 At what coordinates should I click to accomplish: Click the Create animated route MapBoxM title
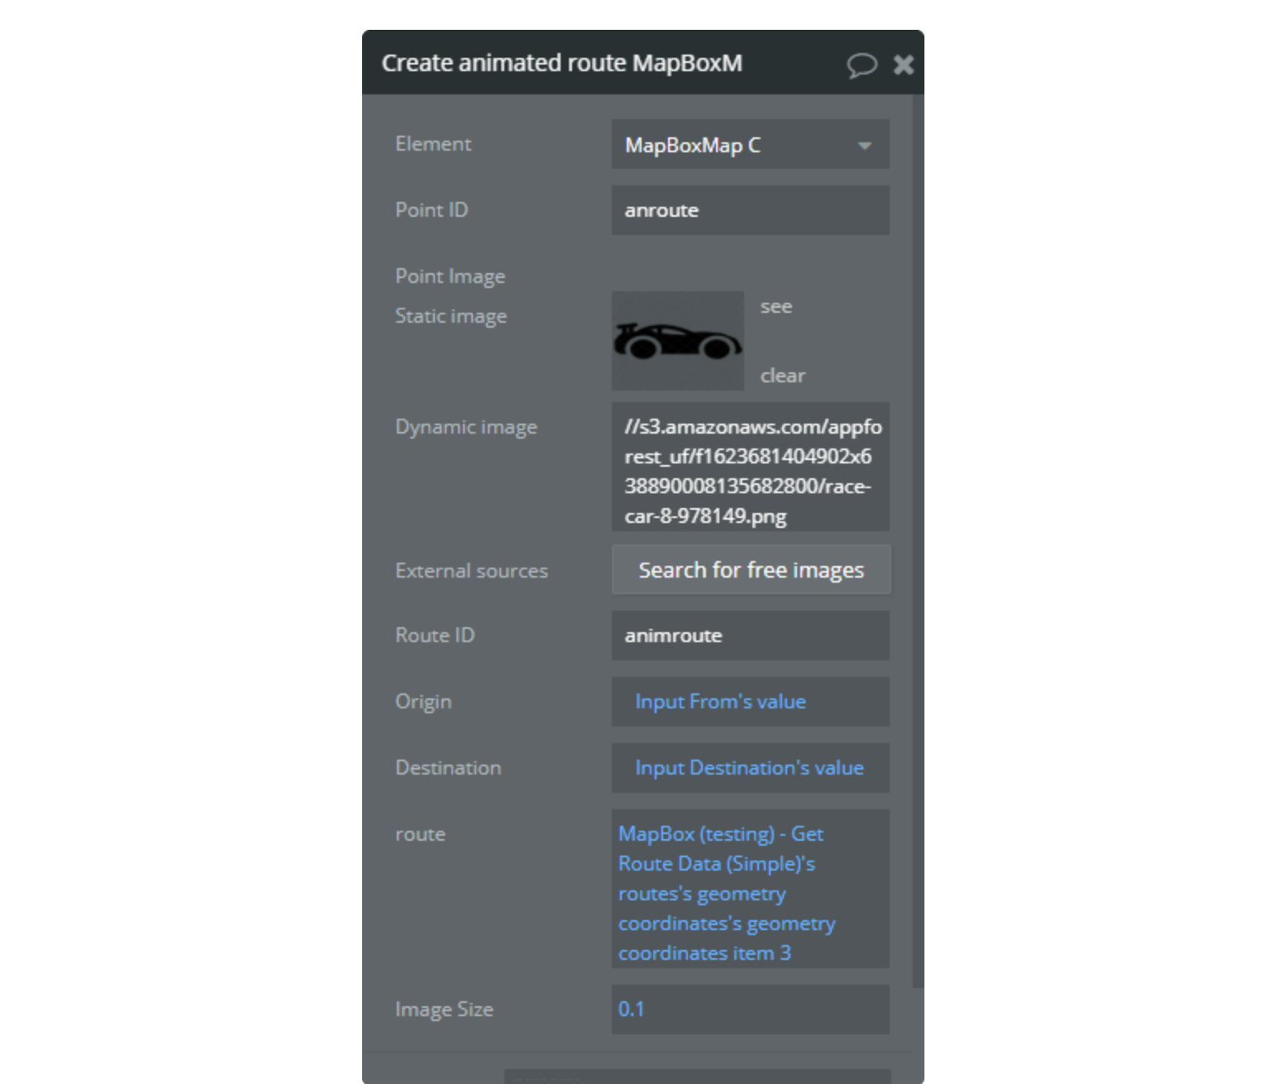[x=562, y=63]
